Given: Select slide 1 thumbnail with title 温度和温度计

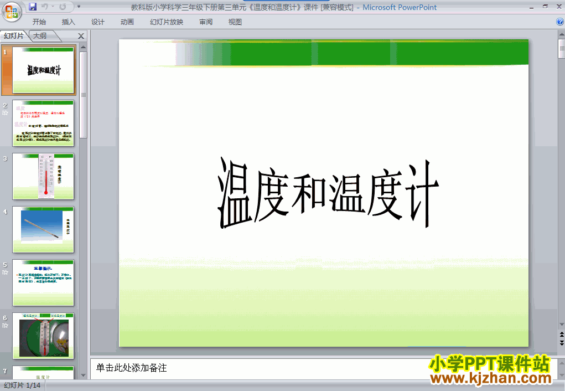Looking at the screenshot, I should [x=43, y=70].
